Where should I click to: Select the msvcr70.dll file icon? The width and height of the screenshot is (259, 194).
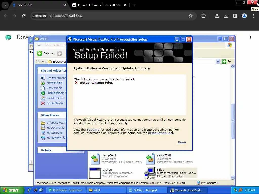coord(150,159)
